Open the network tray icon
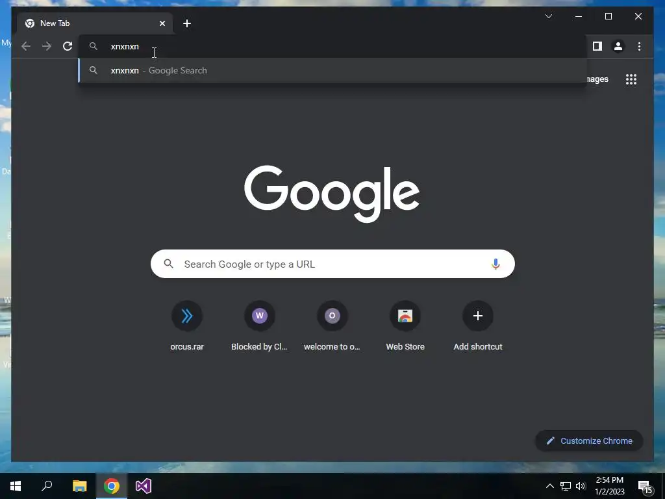 coord(566,486)
